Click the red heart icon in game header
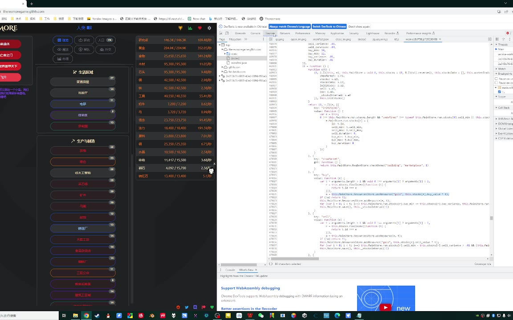This screenshot has height=320, width=513. click(199, 28)
